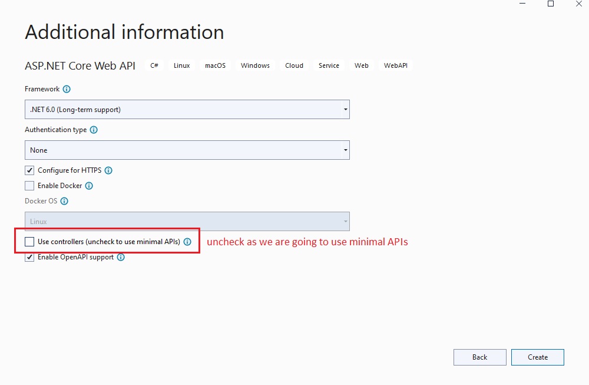The image size is (589, 385).
Task: Uncheck the Configure for HTTPS checkbox
Action: (29, 170)
